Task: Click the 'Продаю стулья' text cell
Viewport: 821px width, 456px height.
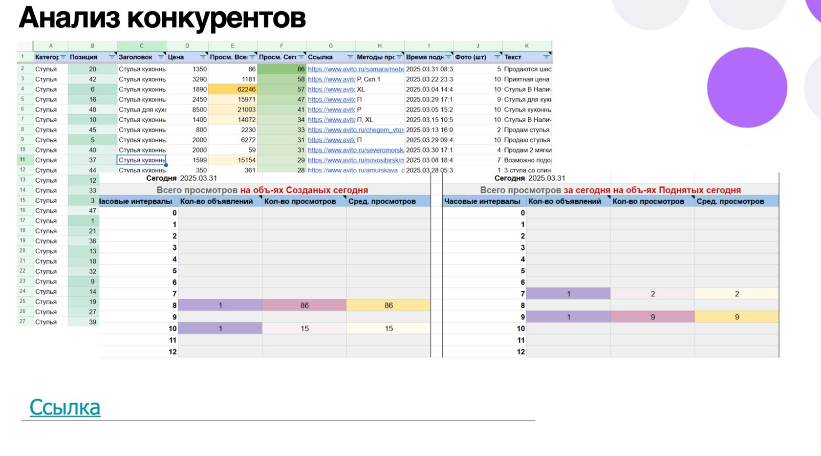Action: (x=527, y=140)
